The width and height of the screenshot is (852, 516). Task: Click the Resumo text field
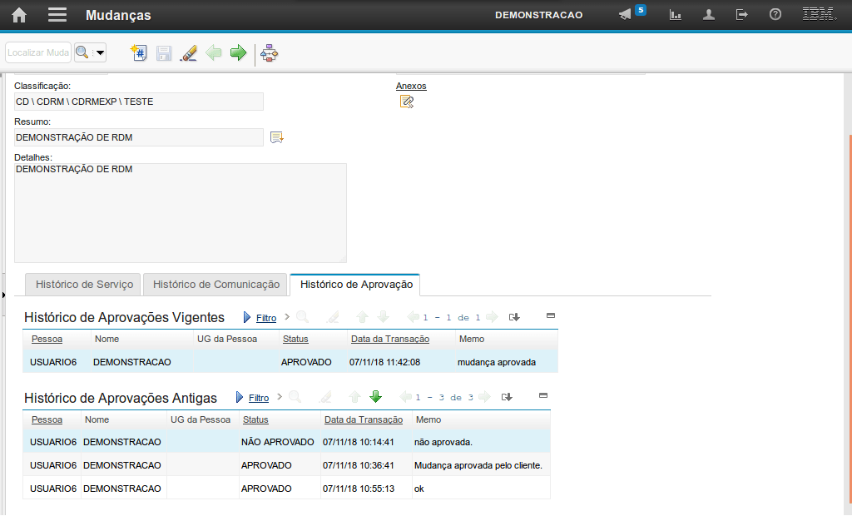pyautogui.click(x=139, y=137)
